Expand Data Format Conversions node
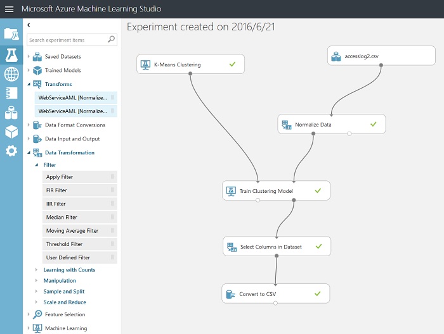Image resolution: width=444 pixels, height=334 pixels. [x=29, y=125]
